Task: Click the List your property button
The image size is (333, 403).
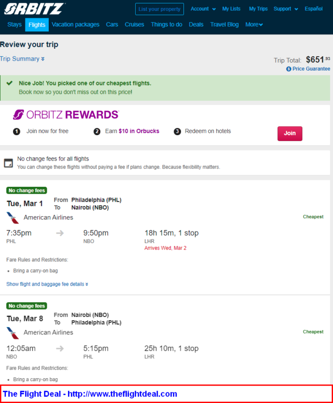Action: point(160,9)
